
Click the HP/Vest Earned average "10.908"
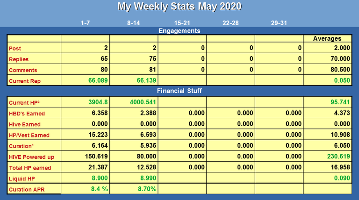(x=340, y=135)
